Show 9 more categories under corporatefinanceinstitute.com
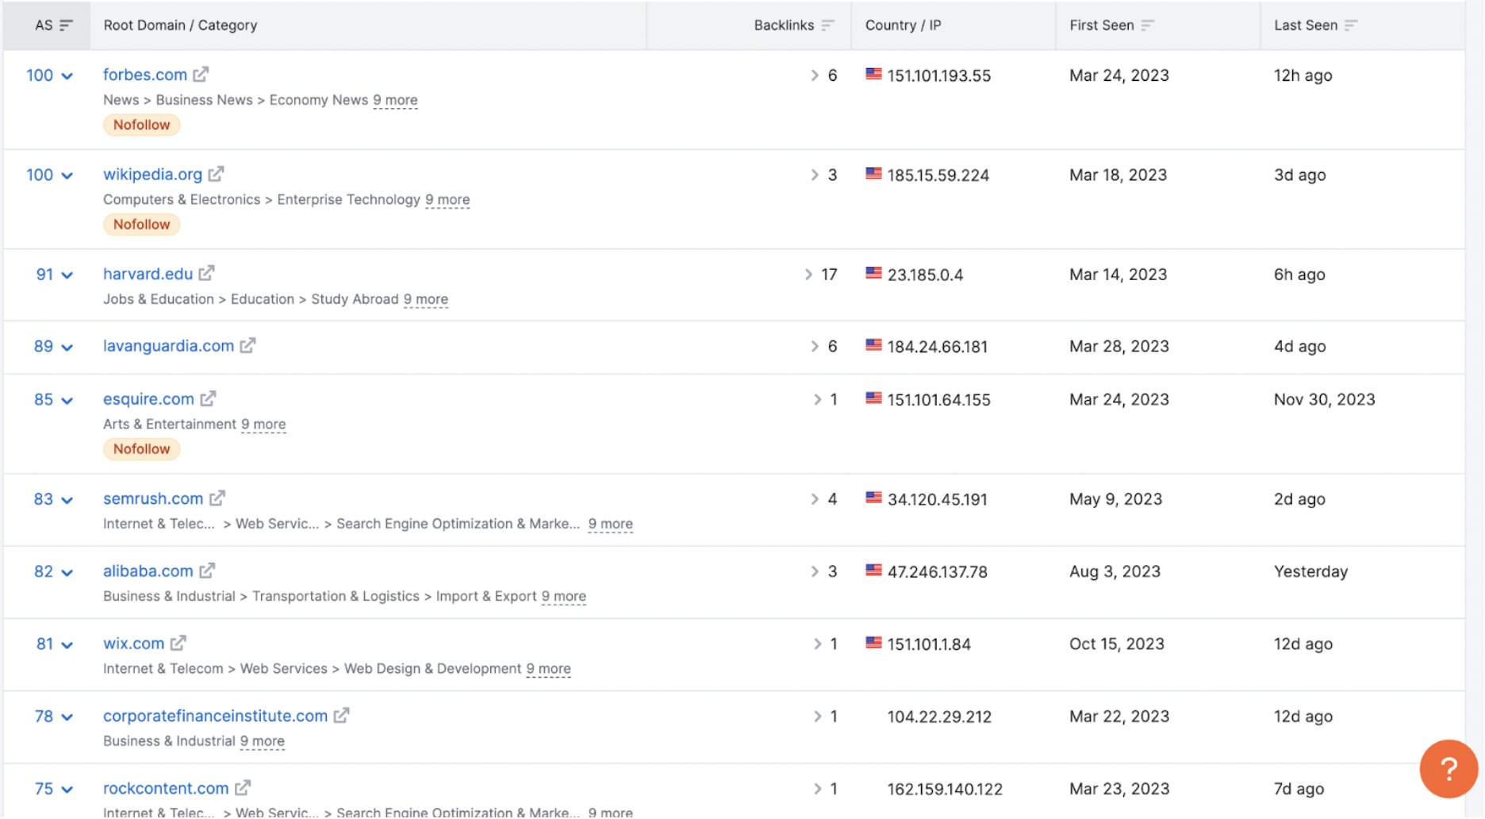Image resolution: width=1485 pixels, height=819 pixels. [263, 740]
